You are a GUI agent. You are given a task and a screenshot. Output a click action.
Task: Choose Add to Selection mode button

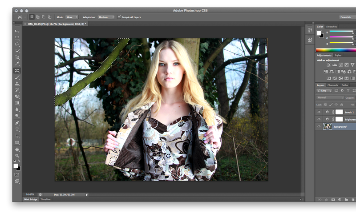coord(38,17)
